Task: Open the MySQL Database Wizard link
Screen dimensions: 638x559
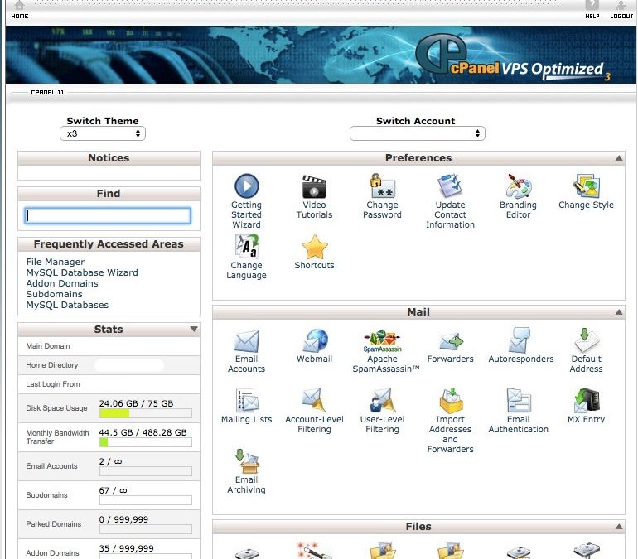Action: pyautogui.click(x=82, y=272)
